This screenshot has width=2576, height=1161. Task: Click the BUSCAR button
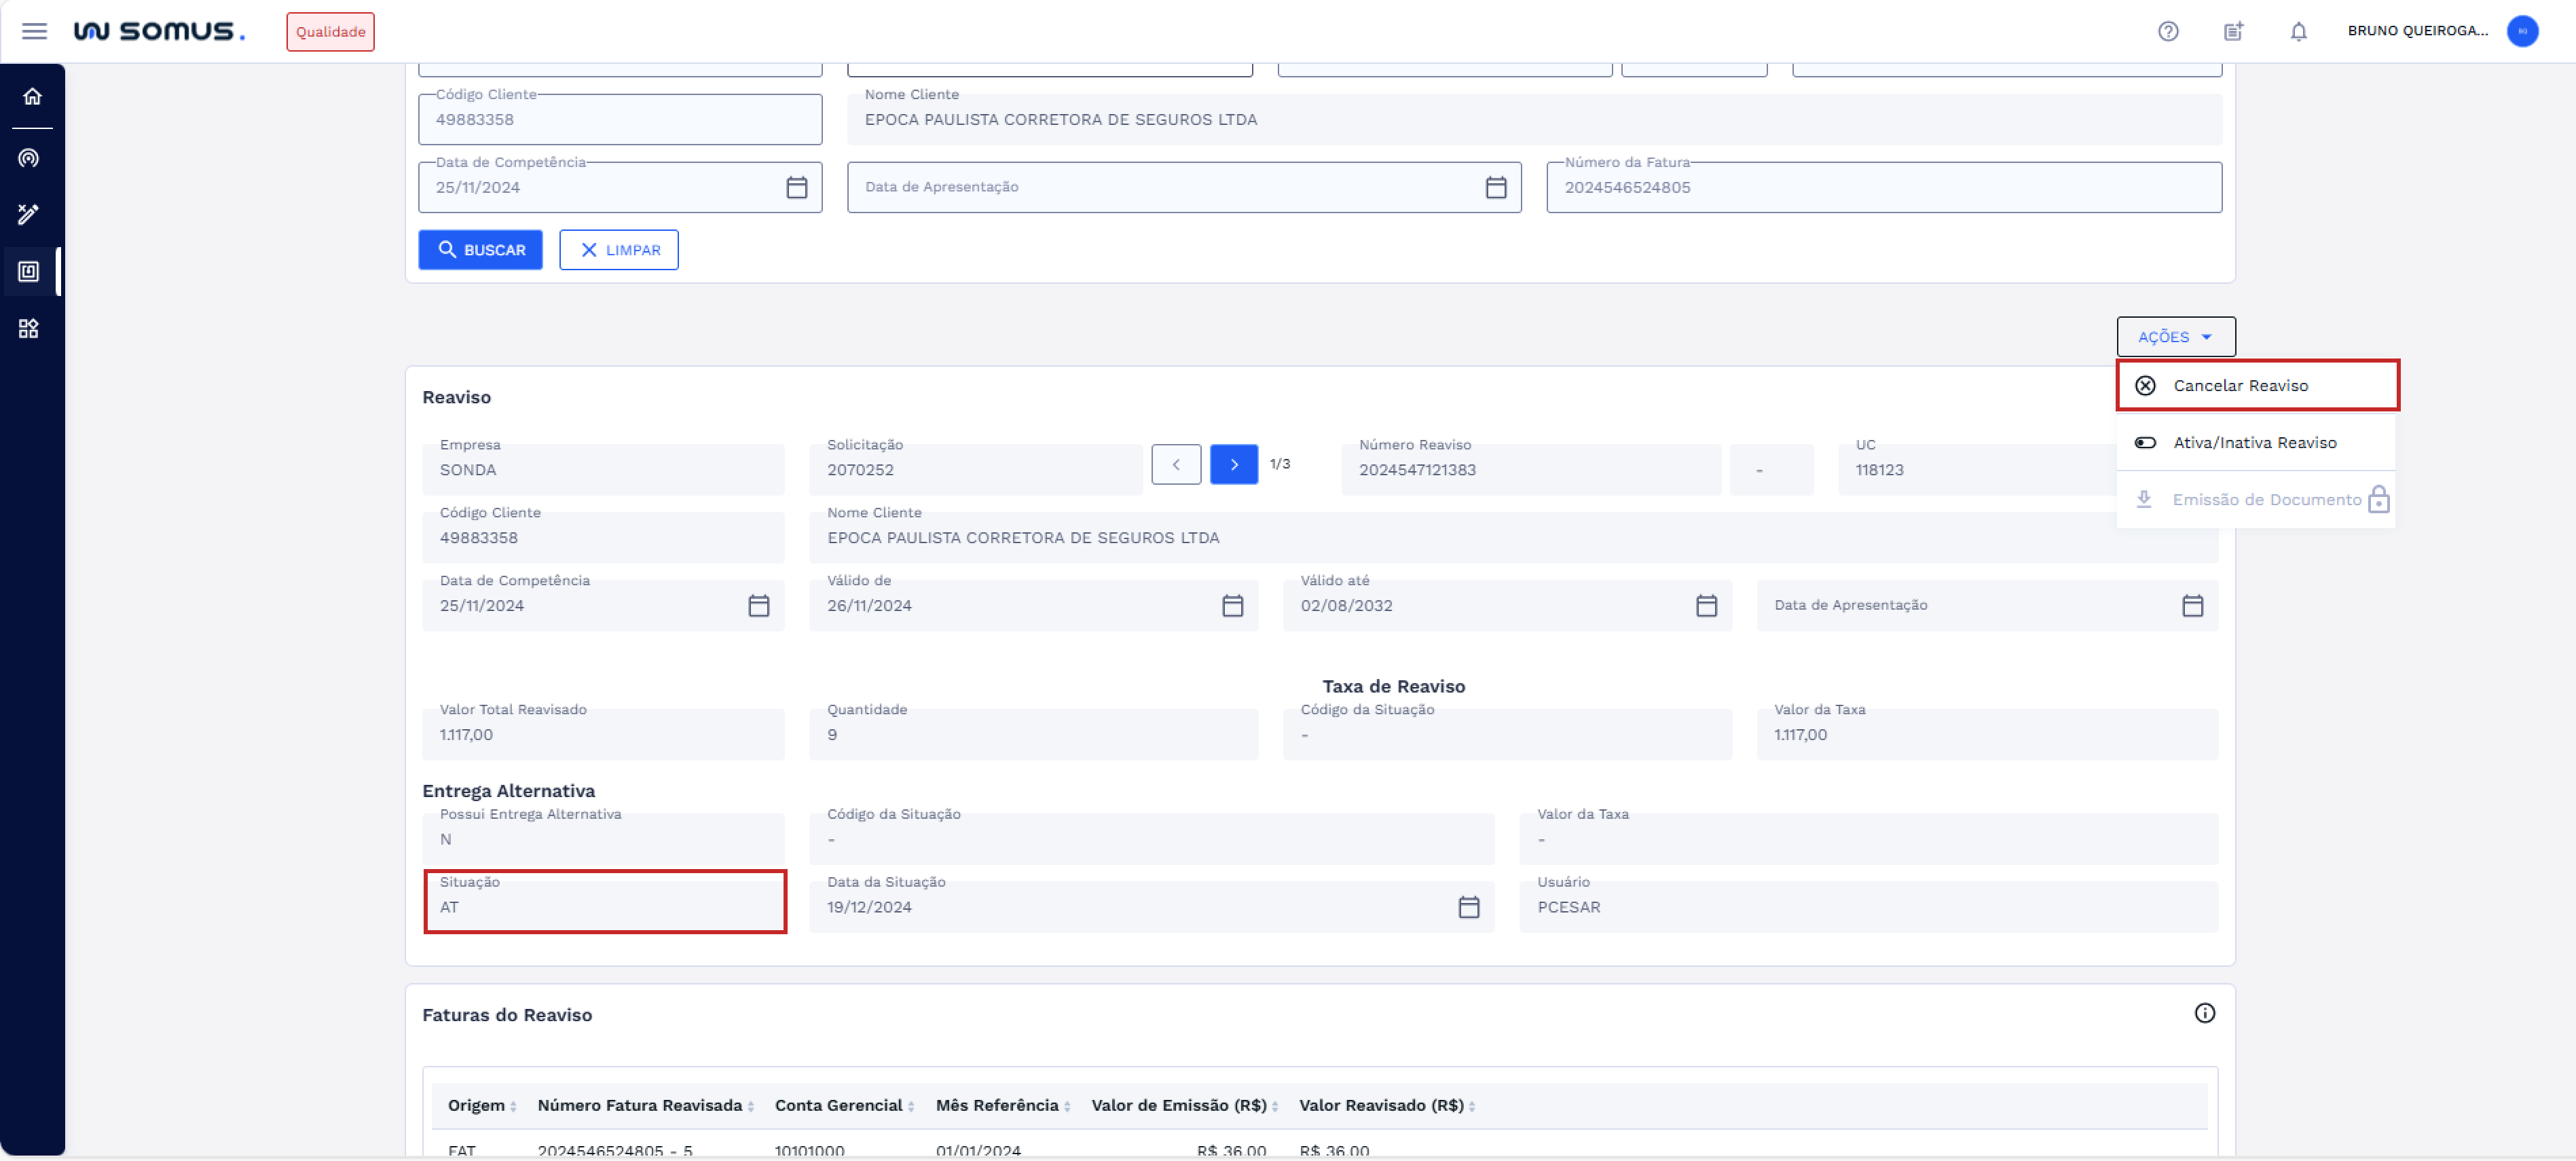point(481,250)
